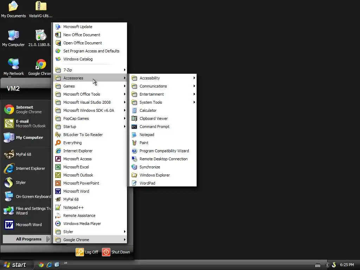360x270 pixels.
Task: Click Log Off button
Action: 87,252
